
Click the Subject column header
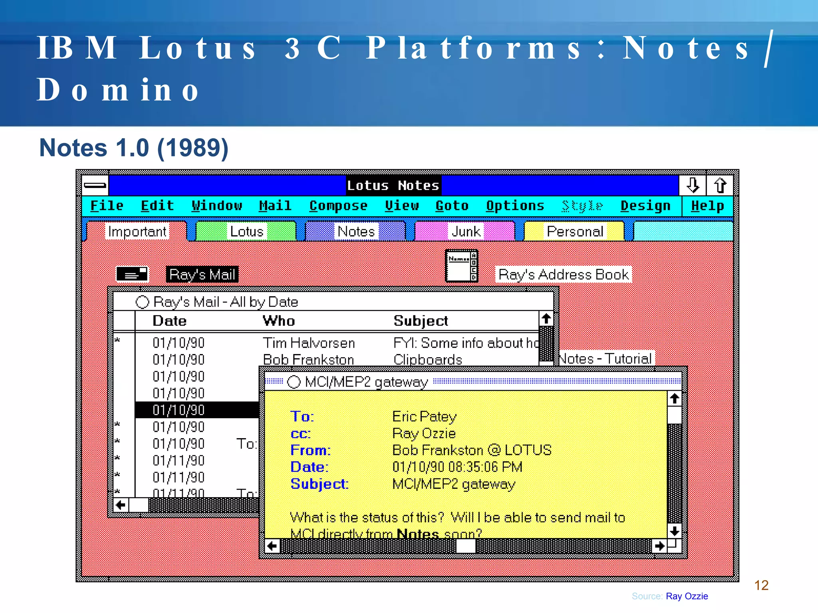pos(421,321)
